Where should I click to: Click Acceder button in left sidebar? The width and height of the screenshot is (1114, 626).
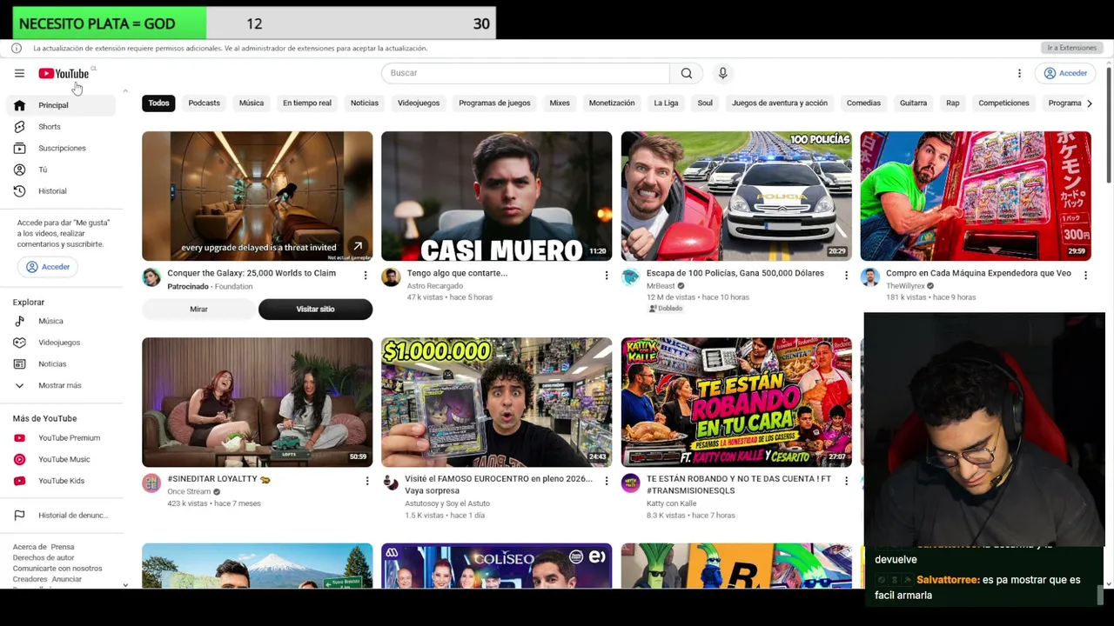[48, 267]
